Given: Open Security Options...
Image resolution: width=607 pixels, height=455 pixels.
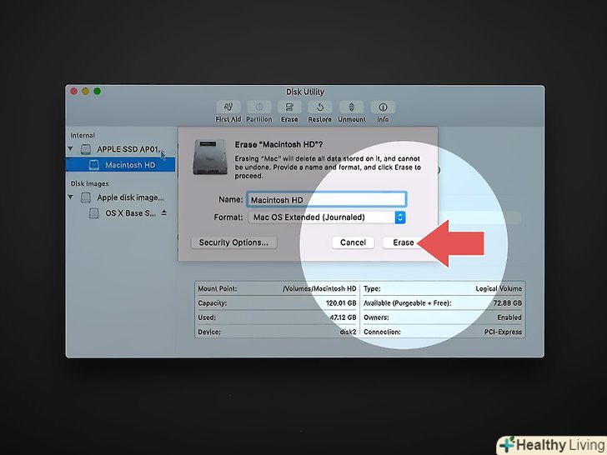Looking at the screenshot, I should [x=233, y=242].
